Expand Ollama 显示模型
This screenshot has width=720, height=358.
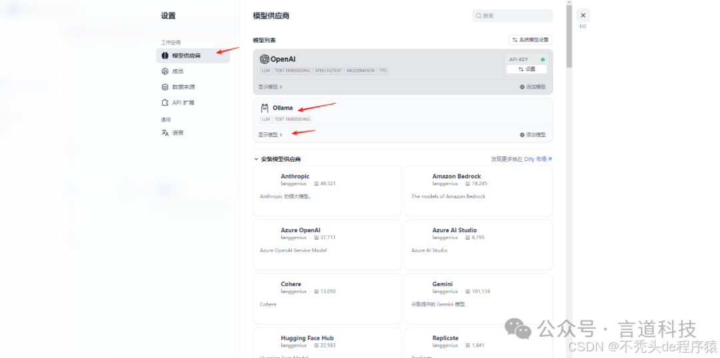270,135
